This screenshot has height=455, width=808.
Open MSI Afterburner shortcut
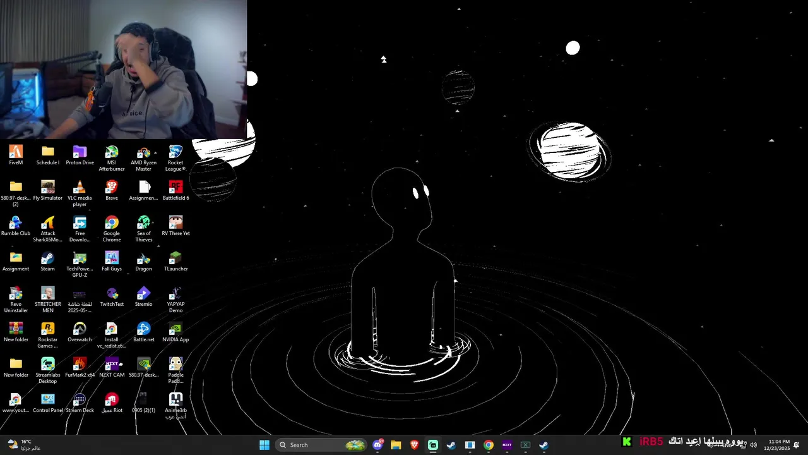point(112,159)
